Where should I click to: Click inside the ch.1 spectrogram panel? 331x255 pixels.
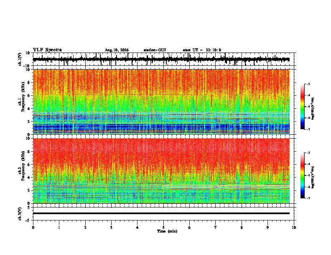[x=161, y=102]
